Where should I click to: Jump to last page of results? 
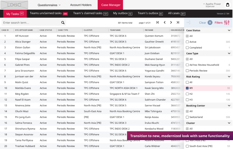click(178, 23)
